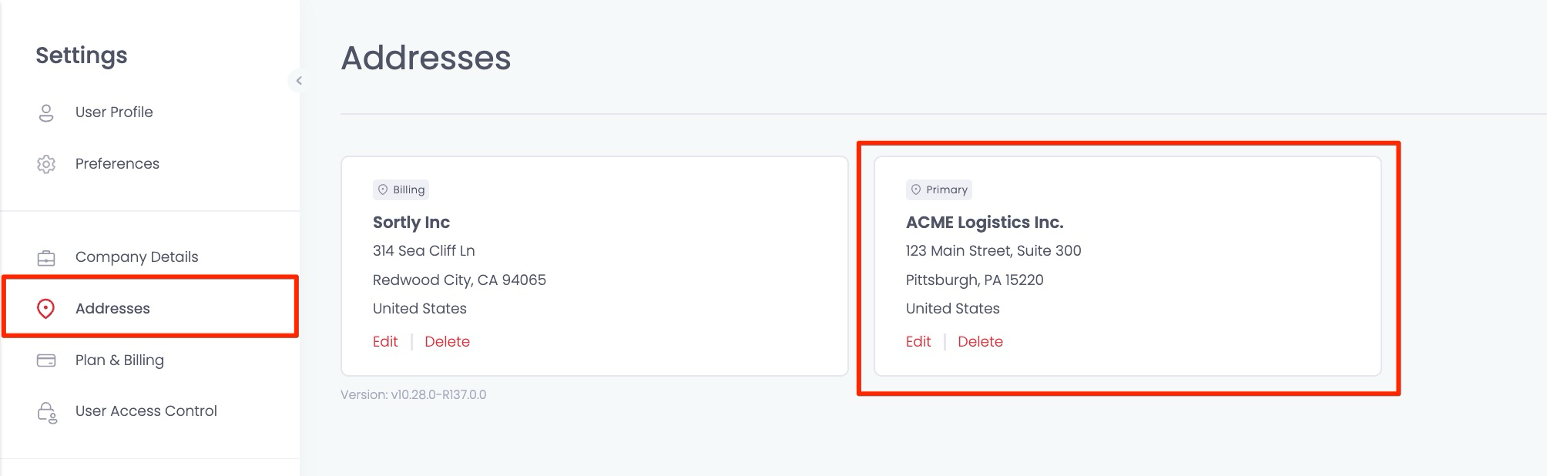This screenshot has height=476, width=1547.
Task: Click the Addresses location pin icon
Action: 46,309
